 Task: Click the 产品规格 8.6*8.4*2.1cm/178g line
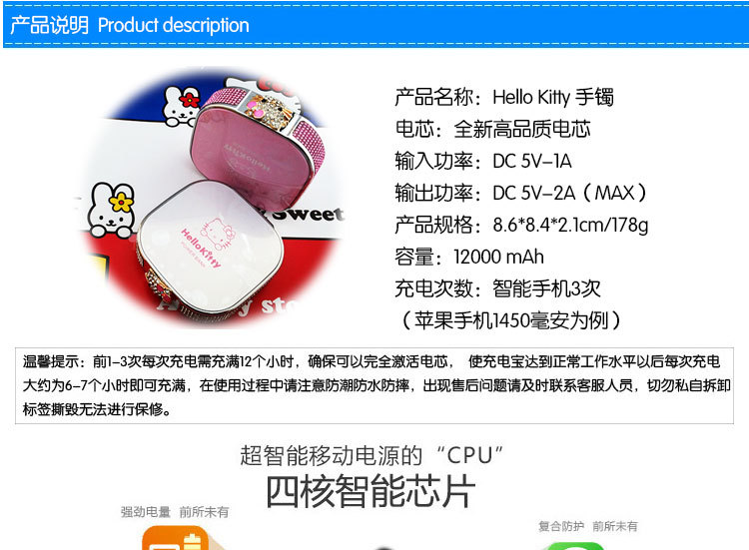pyautogui.click(x=521, y=225)
